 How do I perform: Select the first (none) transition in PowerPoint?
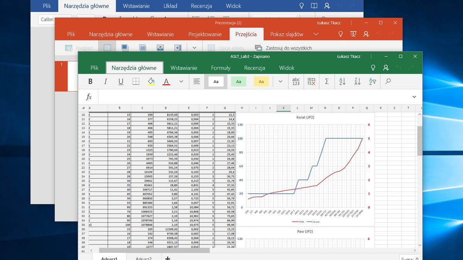(x=107, y=48)
